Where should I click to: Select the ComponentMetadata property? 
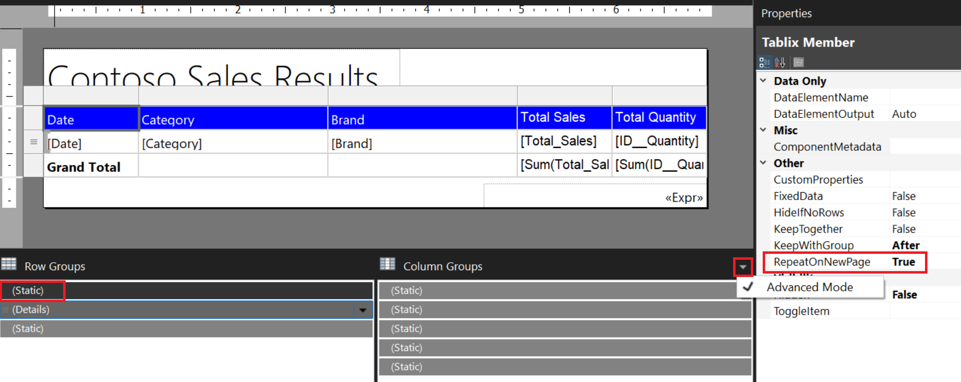(x=827, y=147)
